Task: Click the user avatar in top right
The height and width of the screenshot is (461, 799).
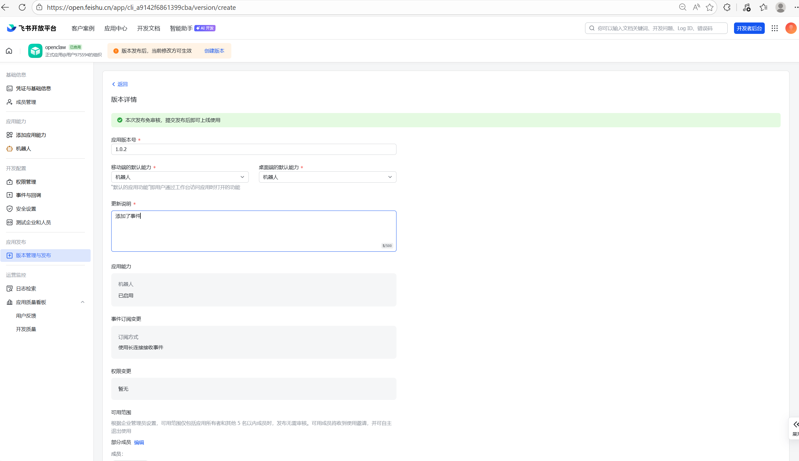Action: [x=790, y=28]
